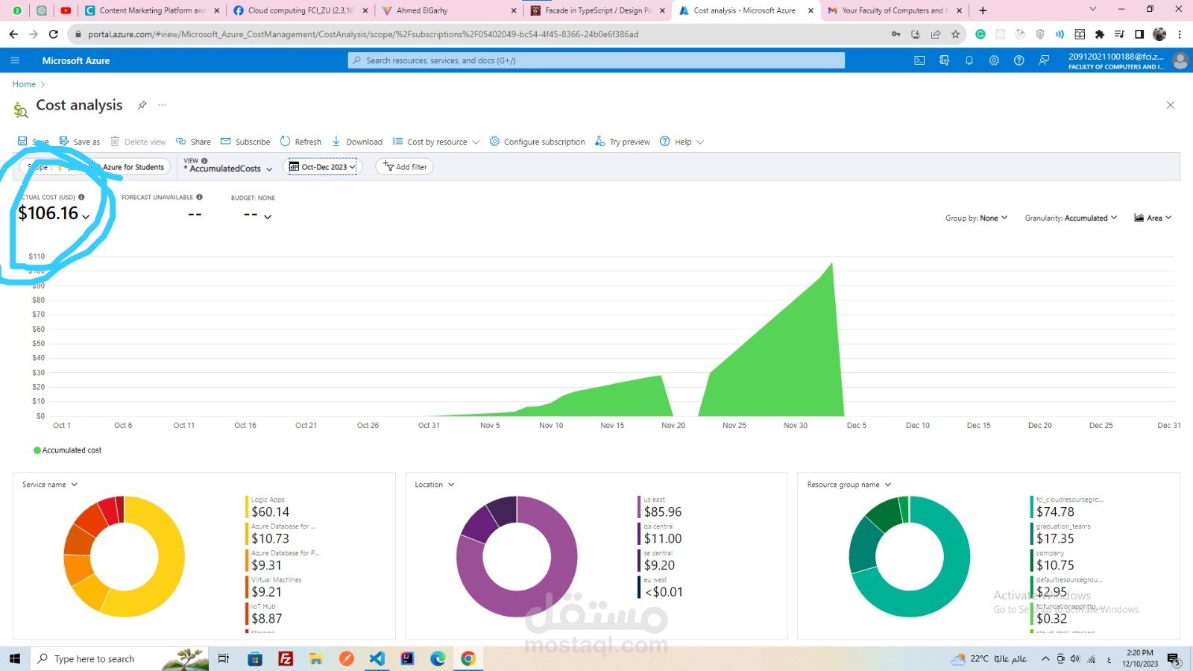Refresh the cost analysis data
The image size is (1193, 671).
(300, 142)
